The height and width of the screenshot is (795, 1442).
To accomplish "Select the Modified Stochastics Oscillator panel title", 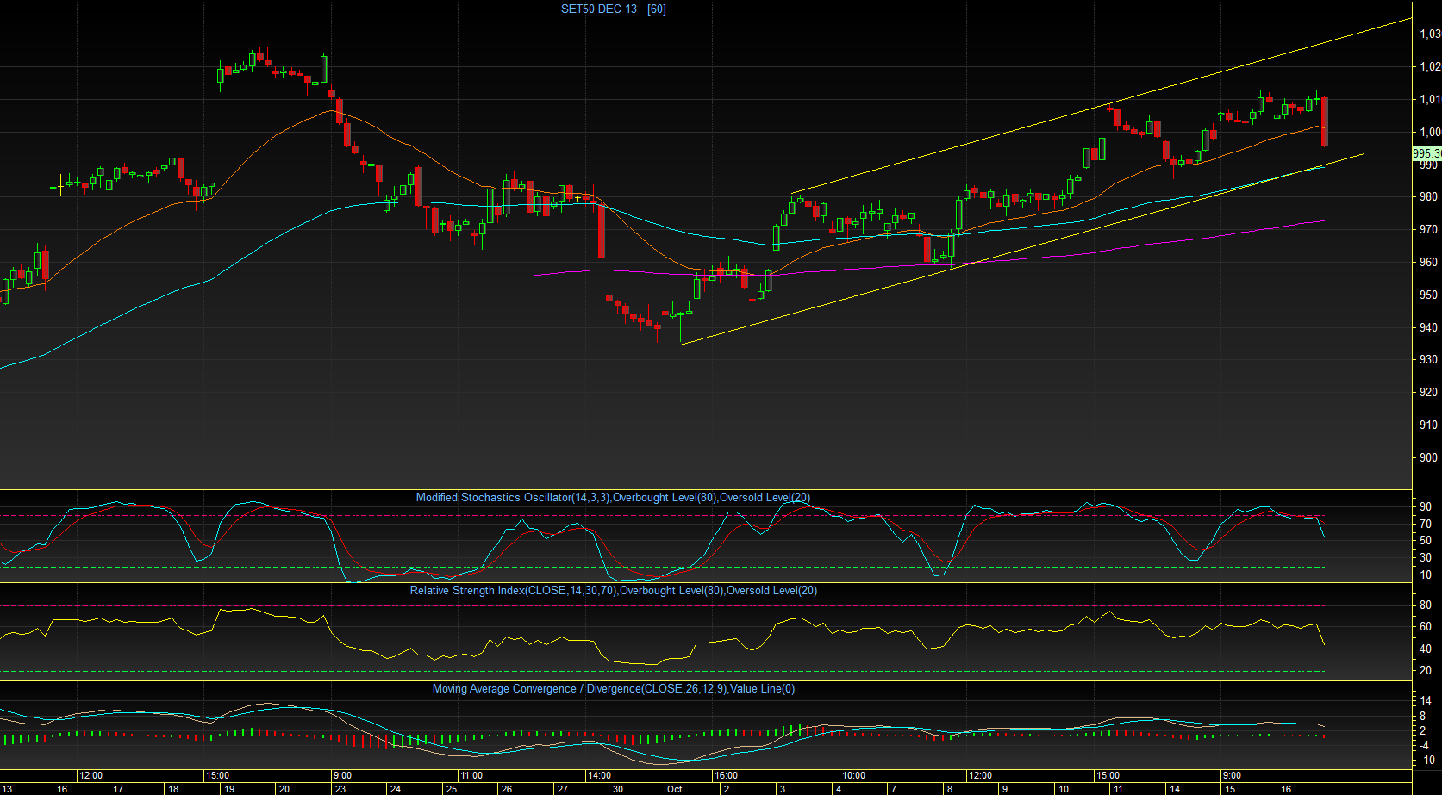I will tap(613, 498).
